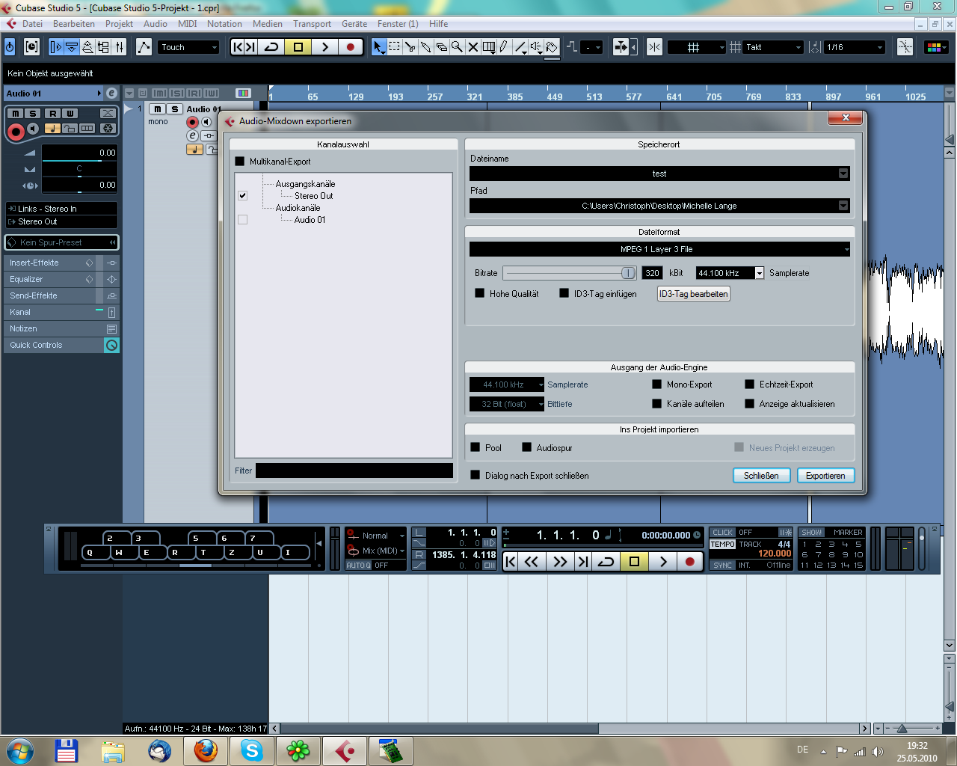This screenshot has width=957, height=766.
Task: Click the Activate Project power icon
Action: 10,47
